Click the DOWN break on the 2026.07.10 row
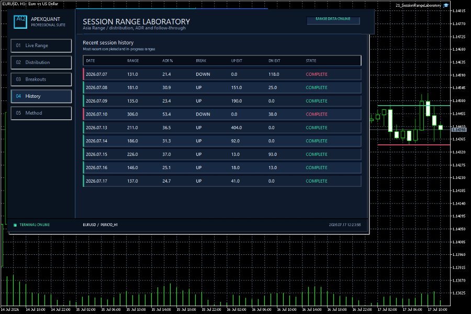471x314 pixels. [x=203, y=114]
